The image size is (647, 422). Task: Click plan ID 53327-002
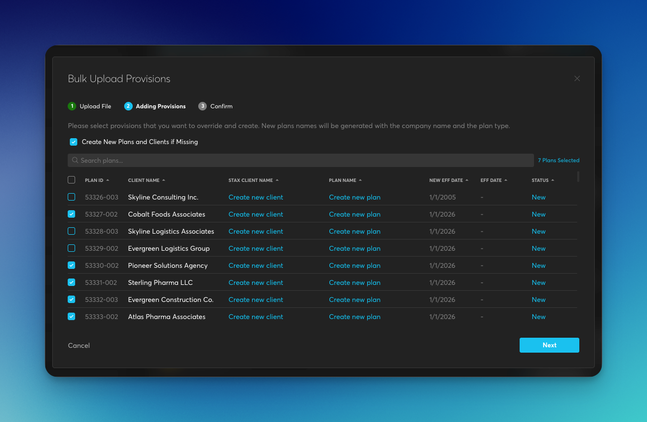click(101, 214)
